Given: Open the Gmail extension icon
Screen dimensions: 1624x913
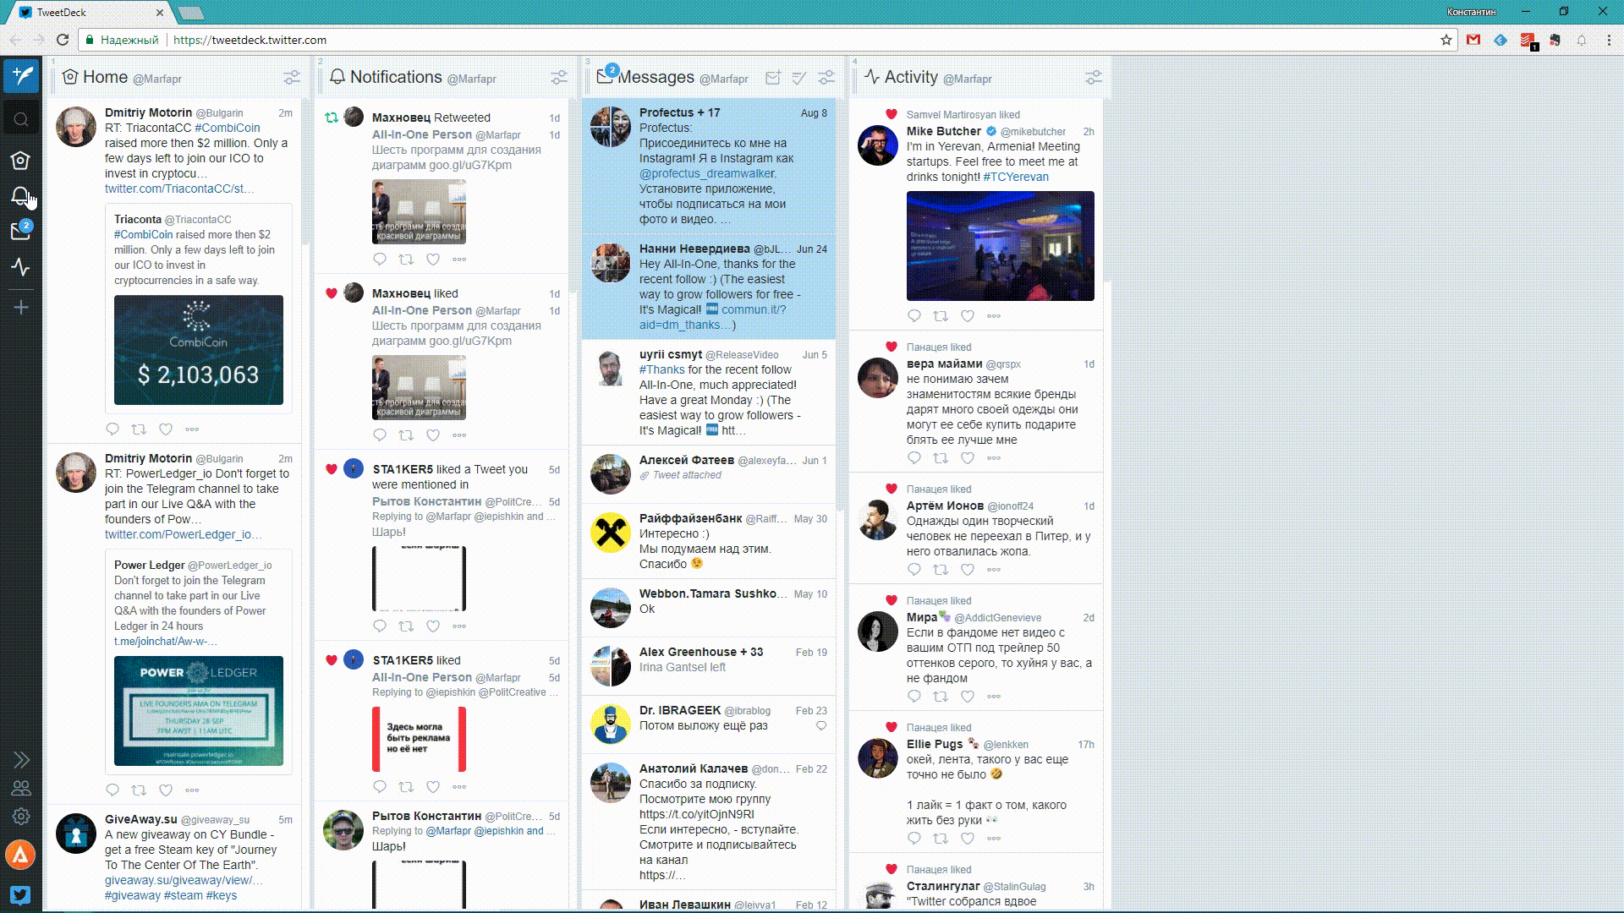Looking at the screenshot, I should pos(1473,40).
